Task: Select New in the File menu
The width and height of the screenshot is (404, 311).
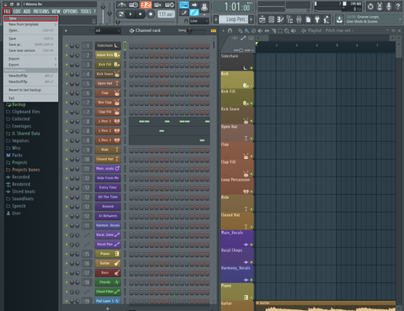Action: point(31,18)
